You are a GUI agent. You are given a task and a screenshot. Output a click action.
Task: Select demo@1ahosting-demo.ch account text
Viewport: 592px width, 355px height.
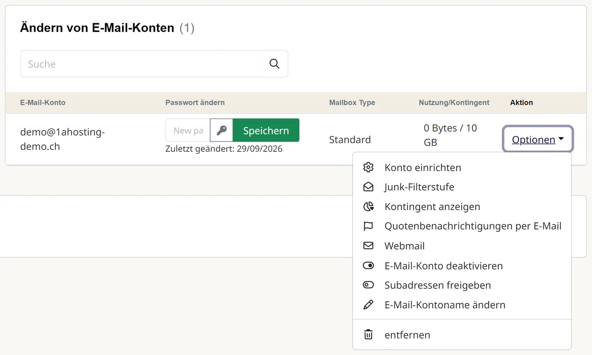click(63, 140)
